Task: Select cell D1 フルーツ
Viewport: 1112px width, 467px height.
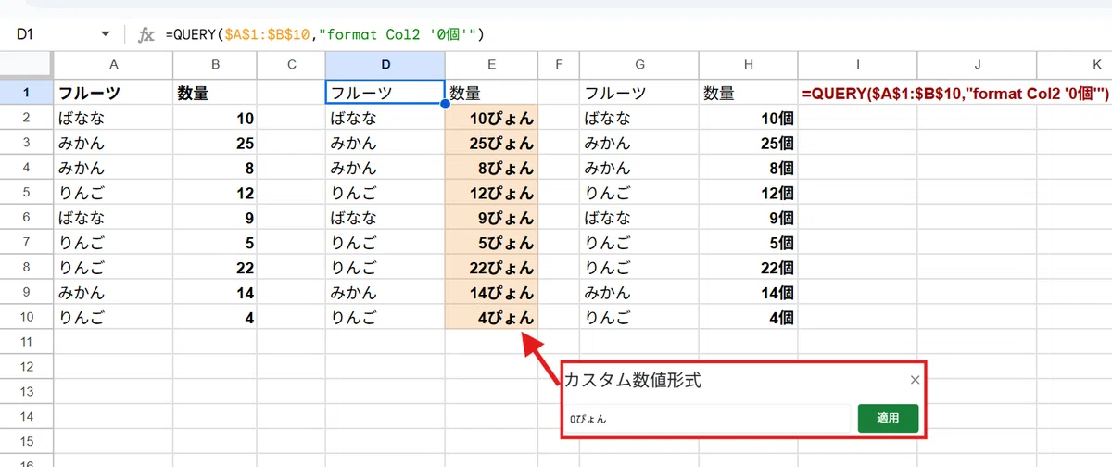Action: click(x=385, y=93)
